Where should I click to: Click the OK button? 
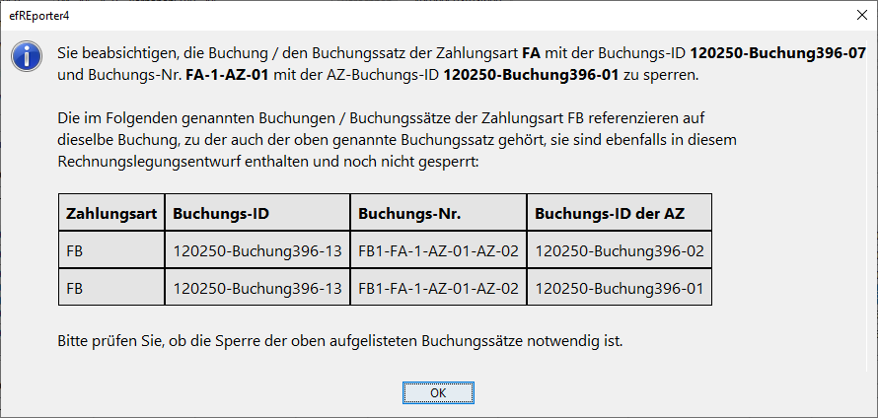tap(439, 392)
